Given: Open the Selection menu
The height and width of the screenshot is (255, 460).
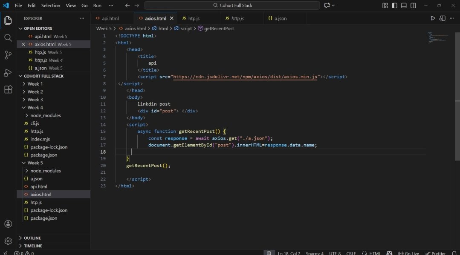Looking at the screenshot, I should pyautogui.click(x=51, y=5).
